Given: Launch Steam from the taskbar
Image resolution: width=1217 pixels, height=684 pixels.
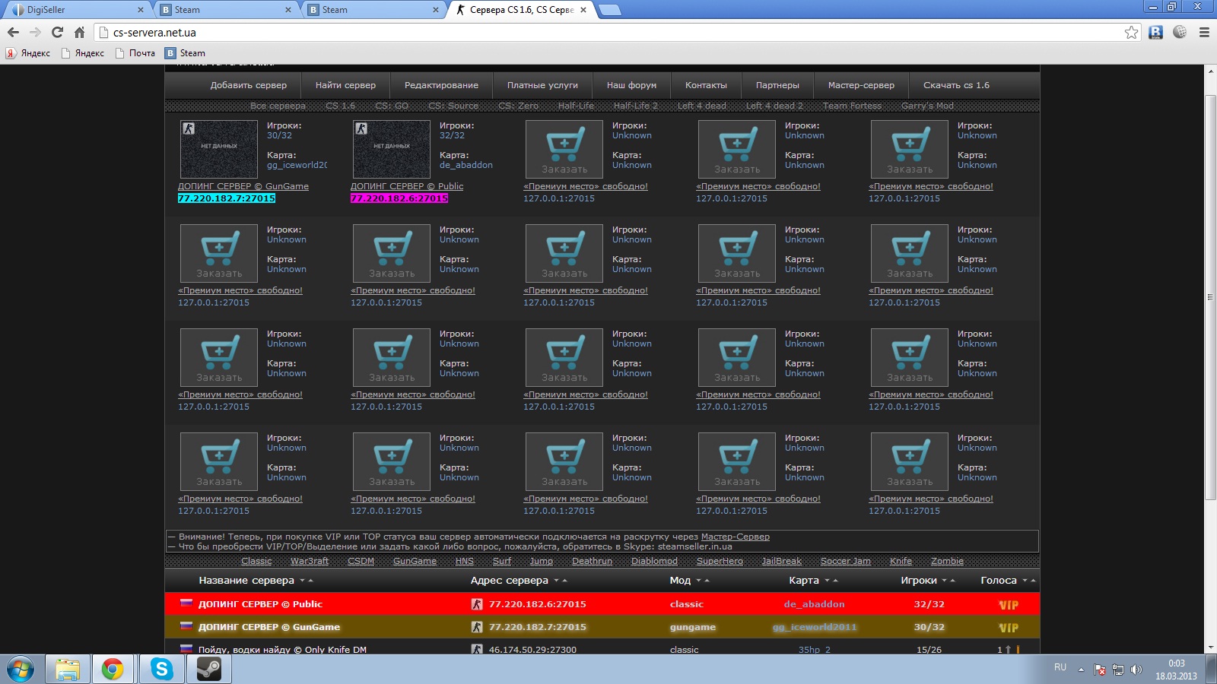Looking at the screenshot, I should pyautogui.click(x=208, y=669).
